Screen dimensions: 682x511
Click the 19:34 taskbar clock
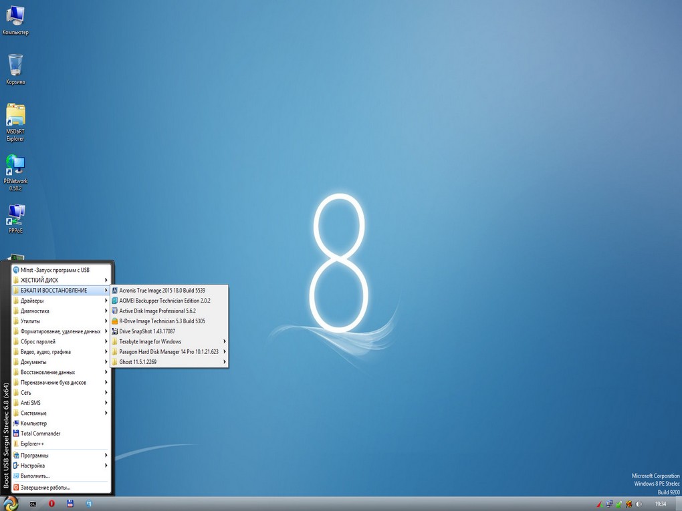click(x=660, y=504)
